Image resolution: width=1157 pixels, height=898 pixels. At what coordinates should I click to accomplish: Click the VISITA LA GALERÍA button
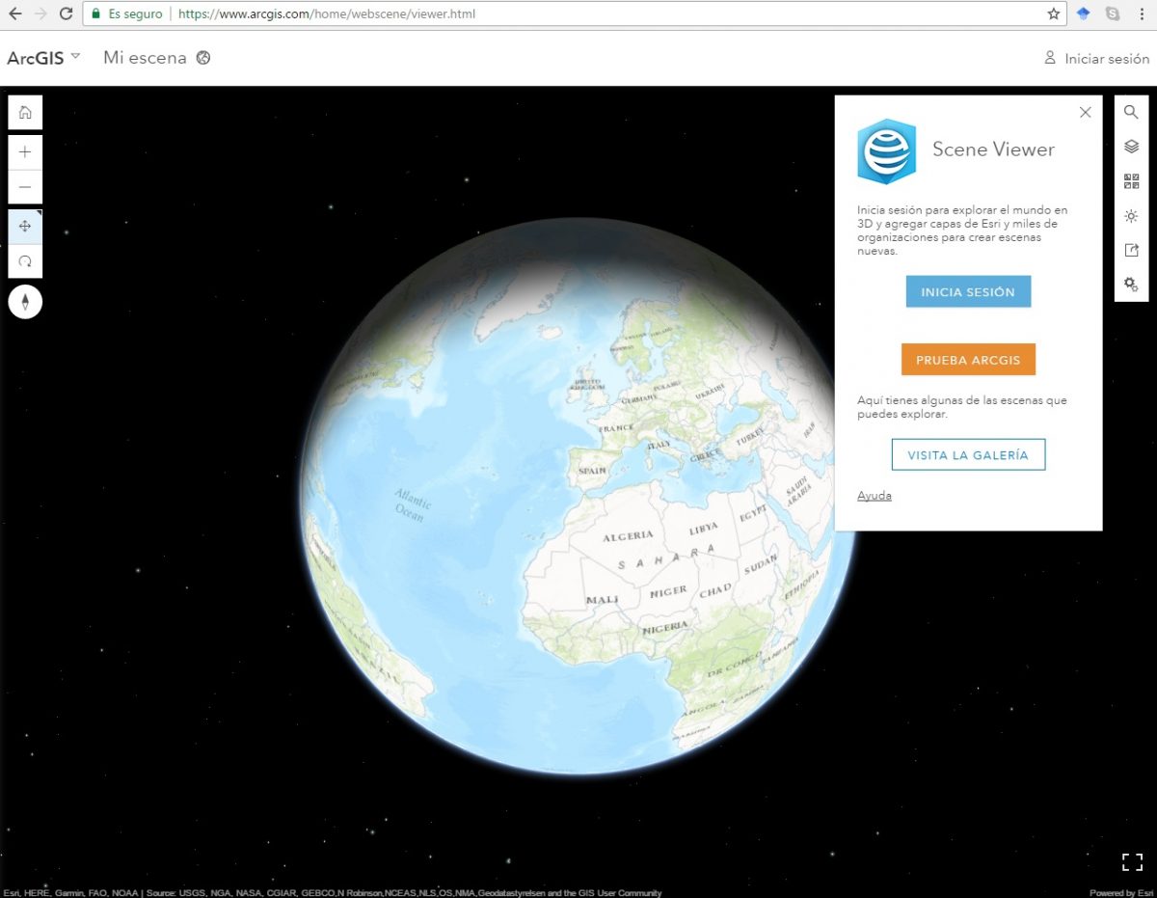(x=968, y=455)
